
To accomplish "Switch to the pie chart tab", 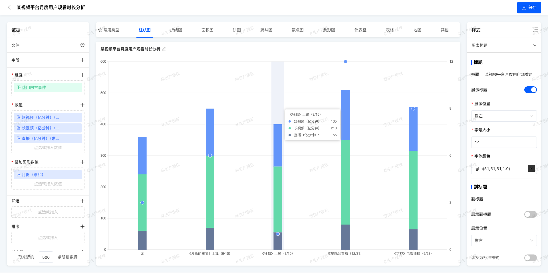I will coord(237,30).
